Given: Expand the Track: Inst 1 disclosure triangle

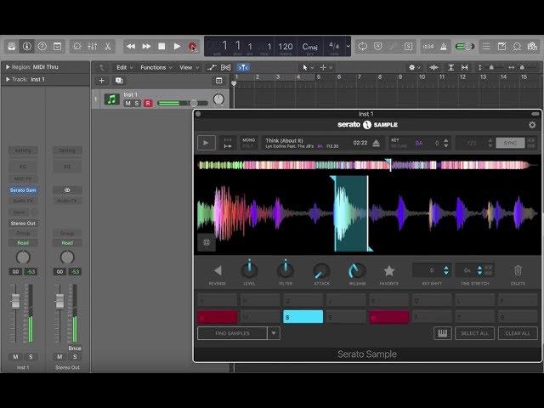Looking at the screenshot, I should click(x=7, y=79).
